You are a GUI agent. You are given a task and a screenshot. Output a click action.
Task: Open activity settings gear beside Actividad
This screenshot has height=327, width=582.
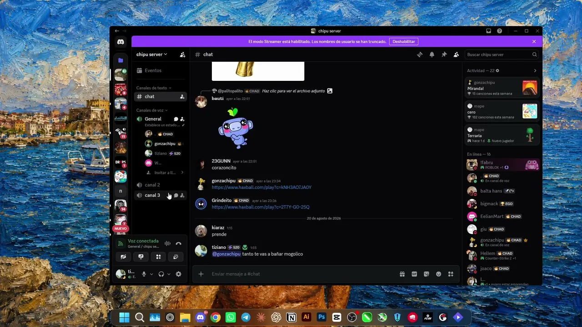[497, 71]
